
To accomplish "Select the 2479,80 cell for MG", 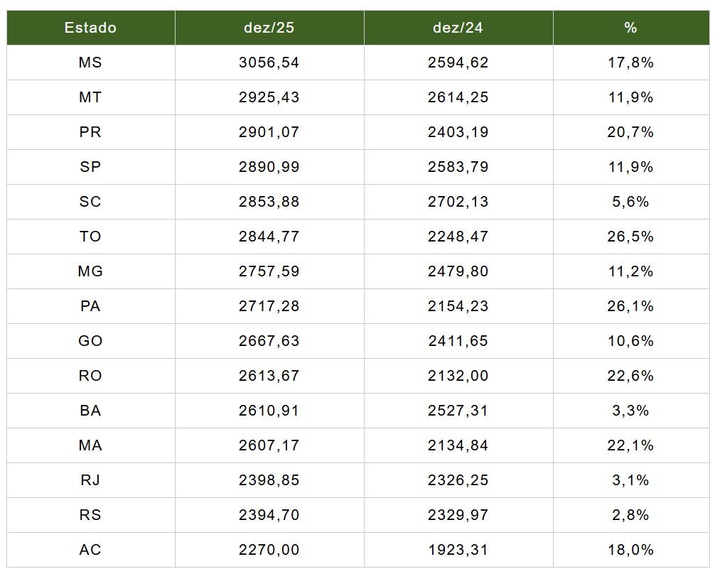I will 458,271.
